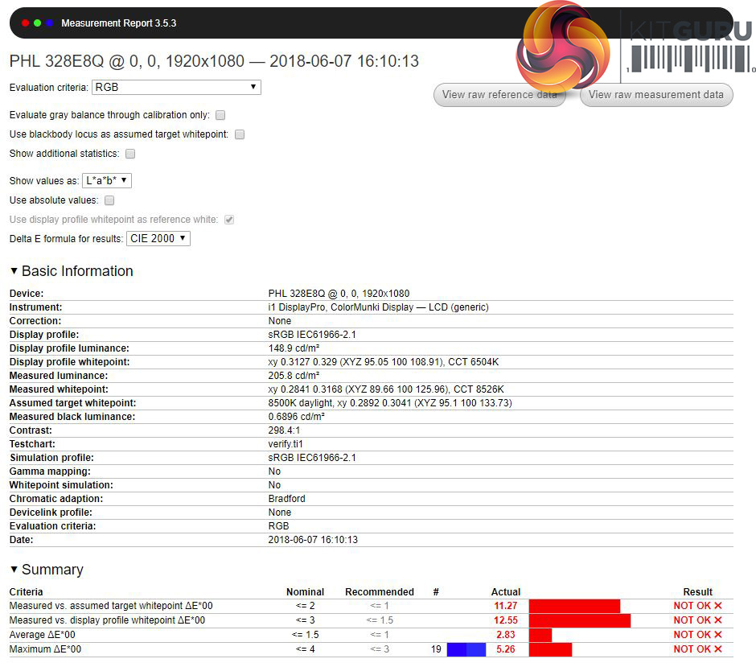
Task: Select display profile luminance 148.9 cd/m²
Action: point(294,348)
